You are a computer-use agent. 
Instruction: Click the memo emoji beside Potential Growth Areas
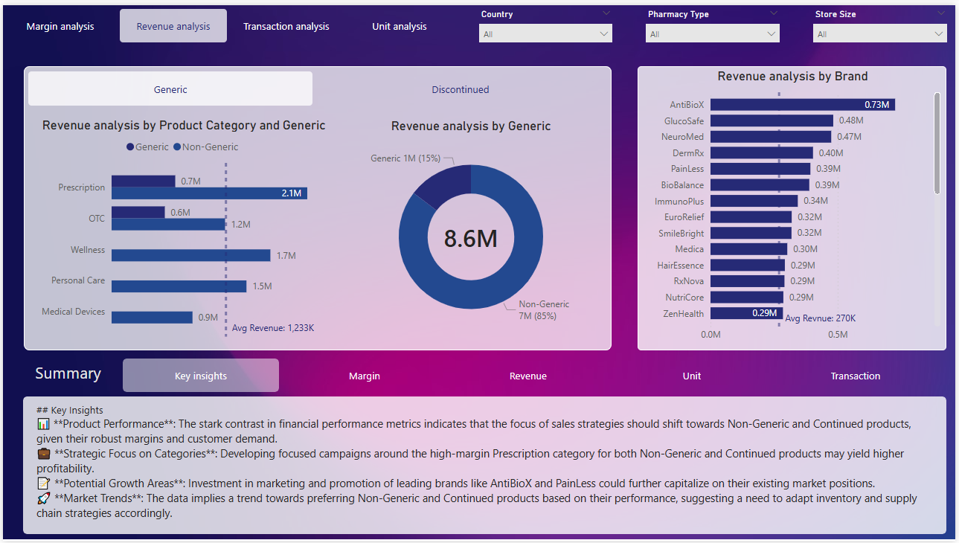pyautogui.click(x=43, y=483)
